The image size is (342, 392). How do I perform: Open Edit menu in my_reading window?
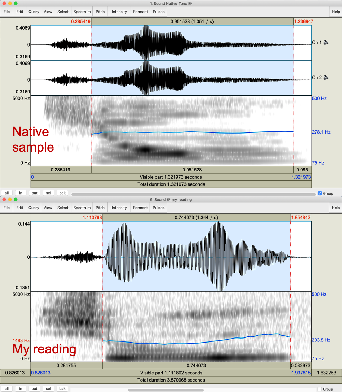point(20,208)
